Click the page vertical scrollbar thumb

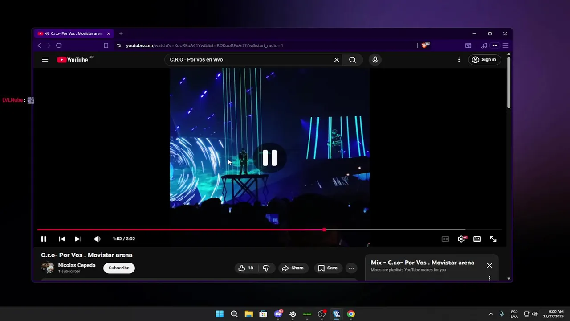pos(509,82)
